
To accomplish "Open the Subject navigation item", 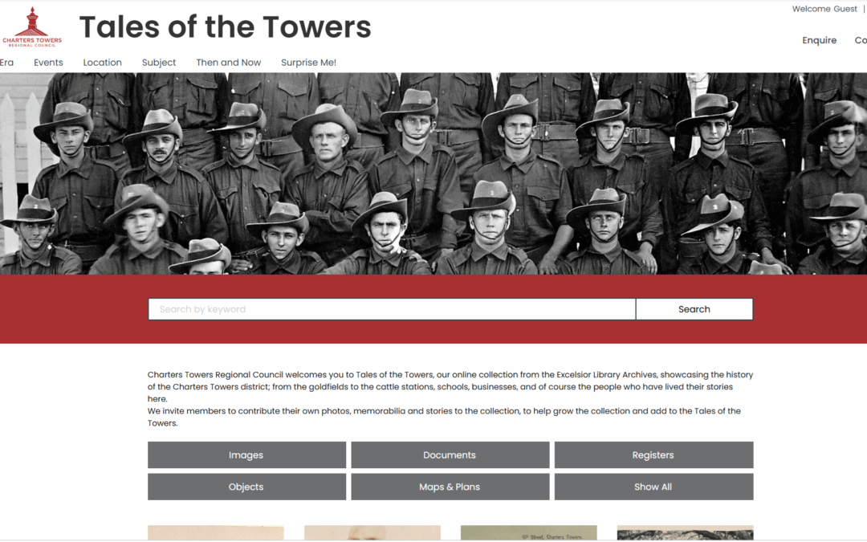I will pos(159,63).
